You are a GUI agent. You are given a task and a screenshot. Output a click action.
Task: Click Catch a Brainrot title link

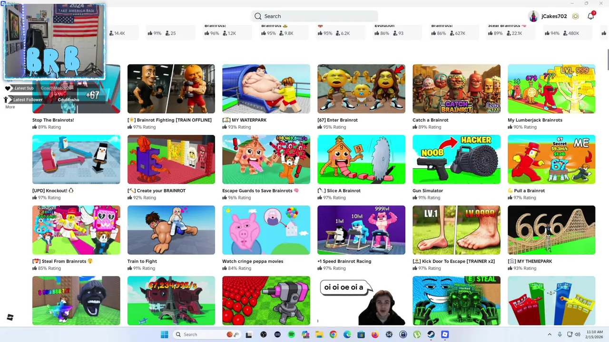click(x=431, y=120)
